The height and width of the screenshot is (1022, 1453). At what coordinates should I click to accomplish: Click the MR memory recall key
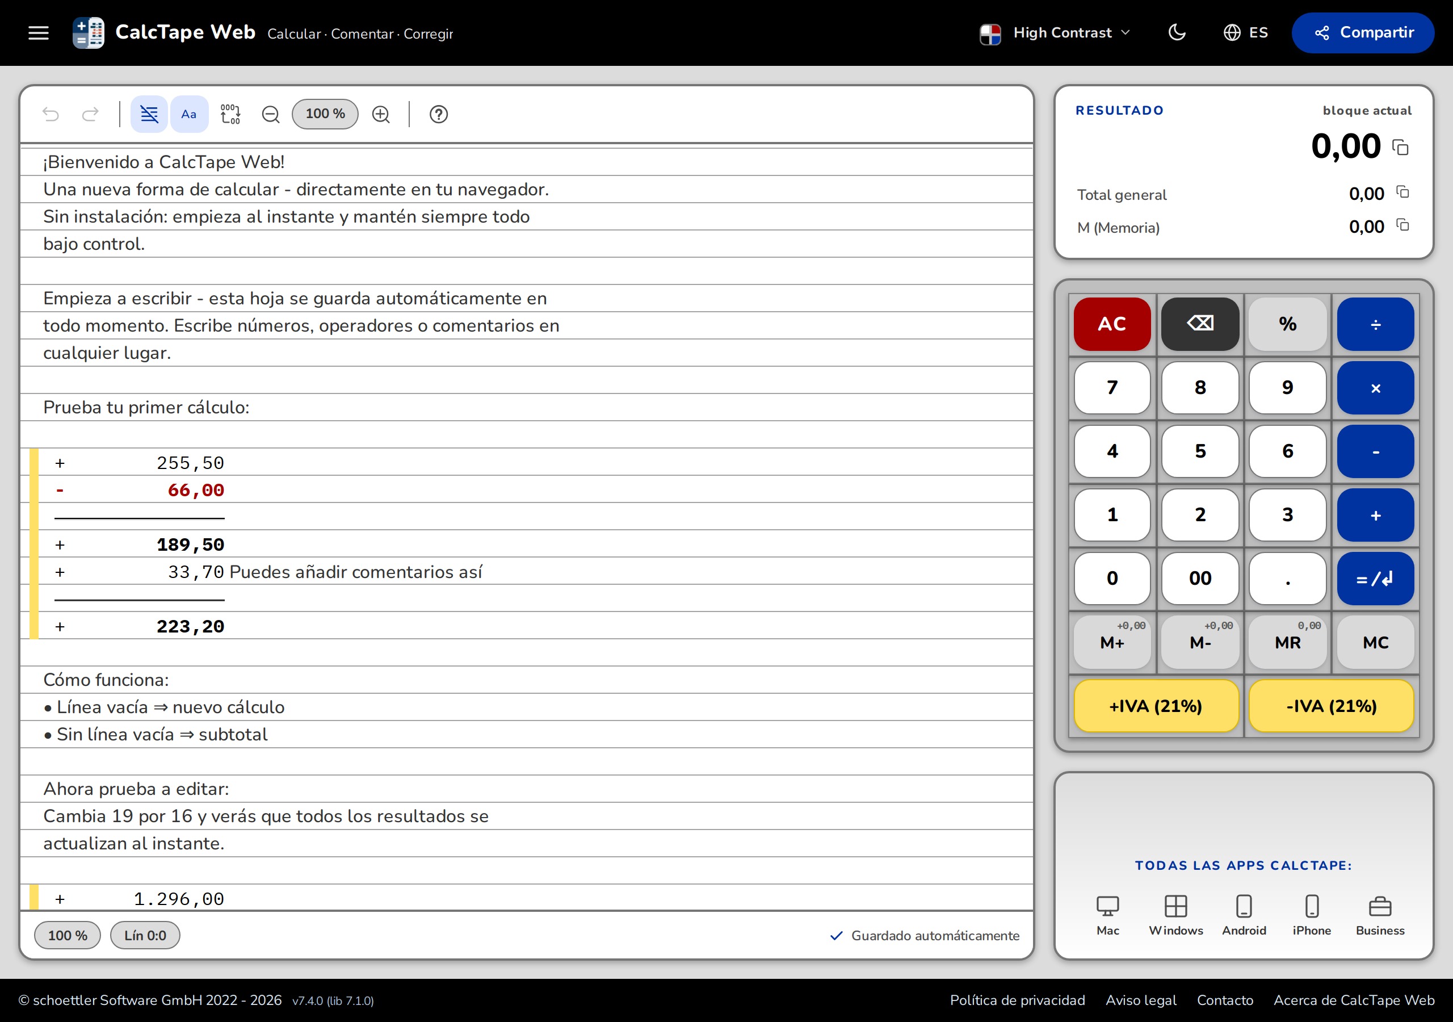(1287, 642)
